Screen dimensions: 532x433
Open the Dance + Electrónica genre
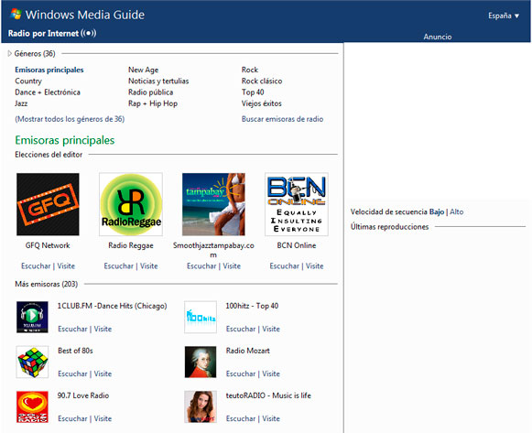tap(48, 92)
